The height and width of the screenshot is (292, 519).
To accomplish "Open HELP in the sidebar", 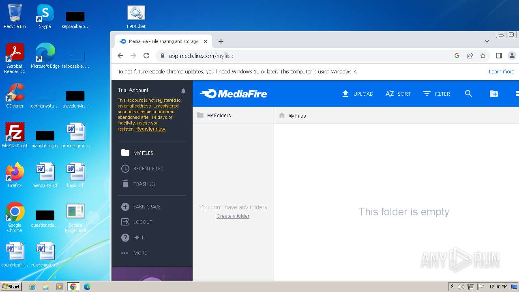I will 133,237.
